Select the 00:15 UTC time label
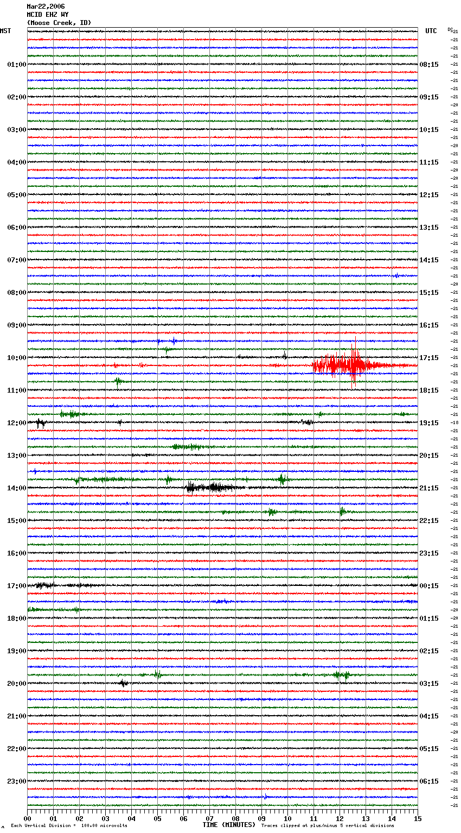The width and height of the screenshot is (461, 833). pos(429,586)
